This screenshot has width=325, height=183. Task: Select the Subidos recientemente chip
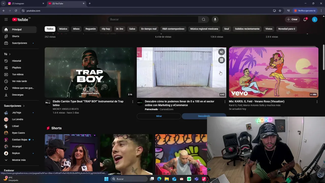[247, 29]
